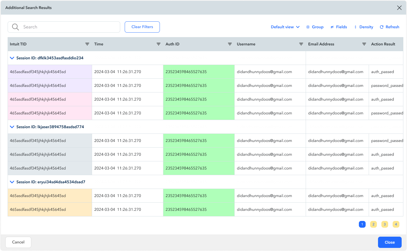Go to page 2 of results
Image resolution: width=407 pixels, height=251 pixels.
[373, 224]
